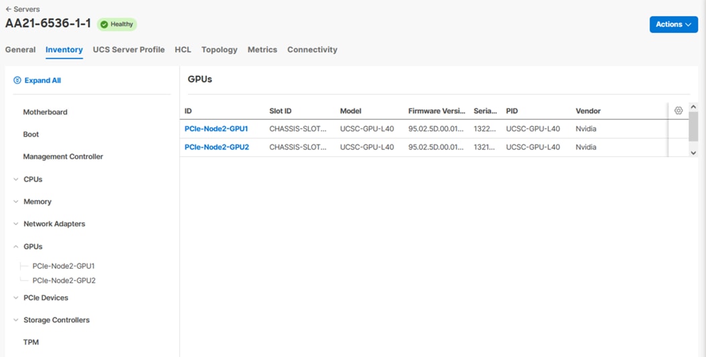The image size is (706, 357).
Task: View the Metrics tab
Action: click(x=262, y=50)
